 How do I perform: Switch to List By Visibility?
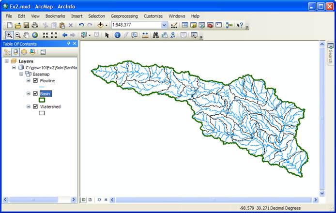[x=24, y=52]
